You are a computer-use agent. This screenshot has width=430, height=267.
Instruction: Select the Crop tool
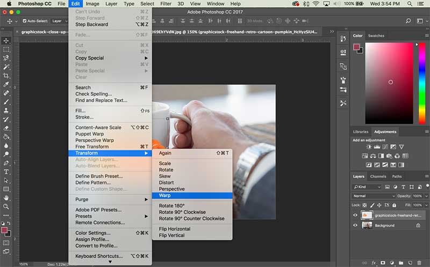pyautogui.click(x=6, y=76)
